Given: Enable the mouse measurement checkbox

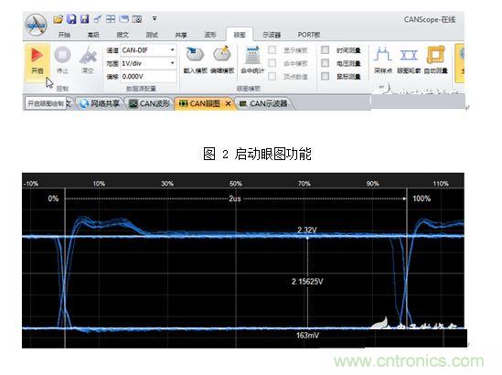Looking at the screenshot, I should click(x=325, y=76).
